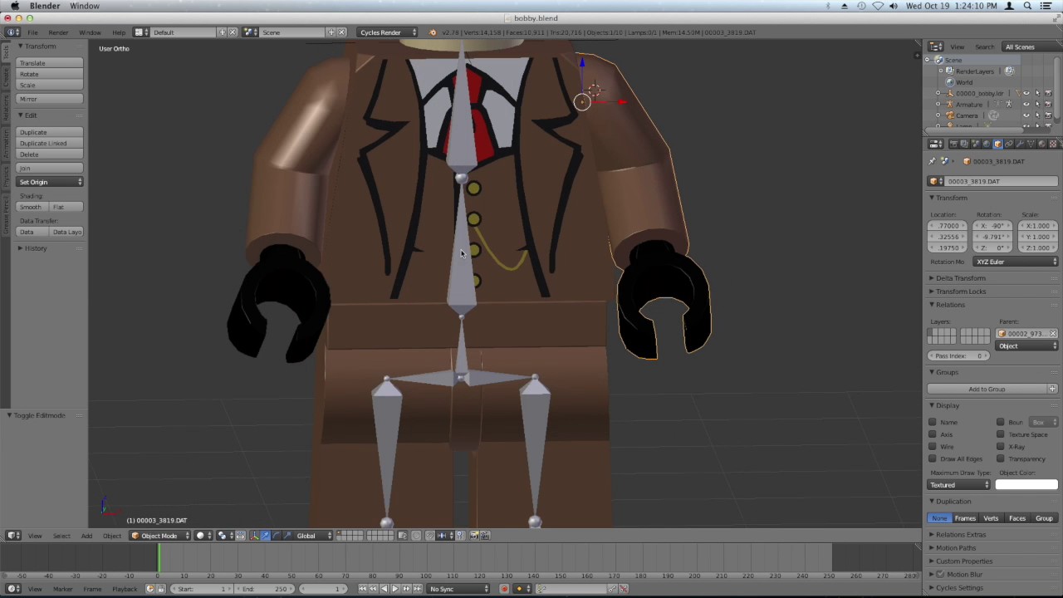The height and width of the screenshot is (598, 1063).
Task: Open the Material properties sphere tab
Action: click(1041, 144)
